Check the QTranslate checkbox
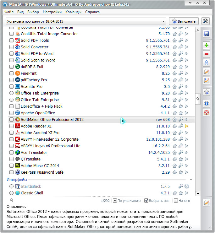Screen dimensions: 215x233 11,159
